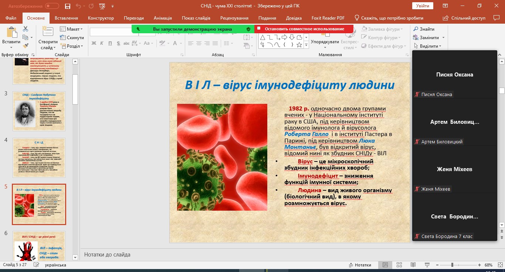Expand the Розділ section dropdown
The width and height of the screenshot is (505, 272).
point(74,46)
